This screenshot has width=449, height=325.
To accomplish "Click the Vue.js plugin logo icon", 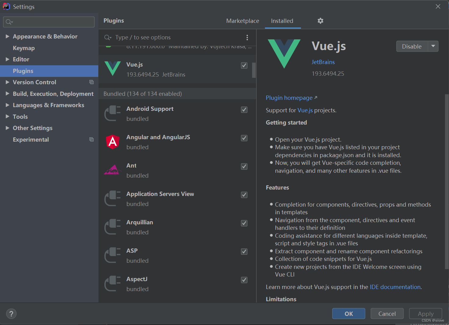I will [x=113, y=69].
